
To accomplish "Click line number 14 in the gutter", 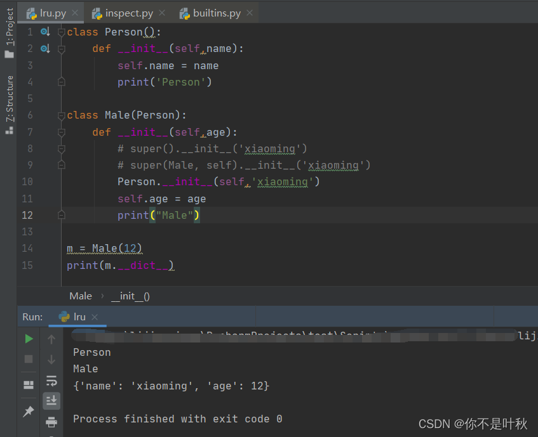I will (27, 248).
